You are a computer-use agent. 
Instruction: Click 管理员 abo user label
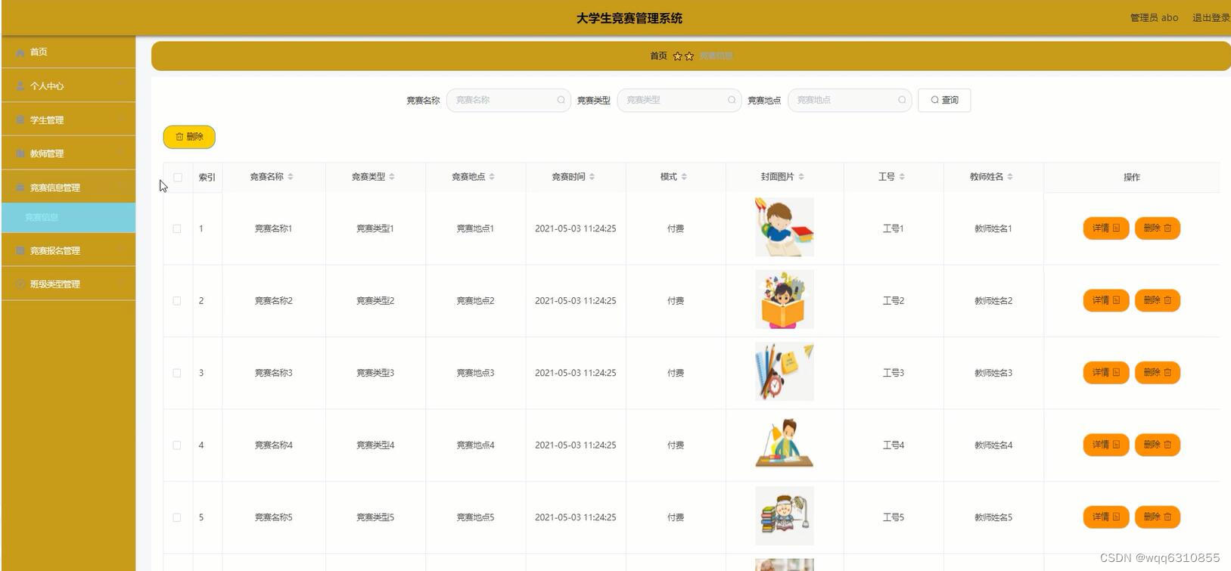[x=1154, y=17]
